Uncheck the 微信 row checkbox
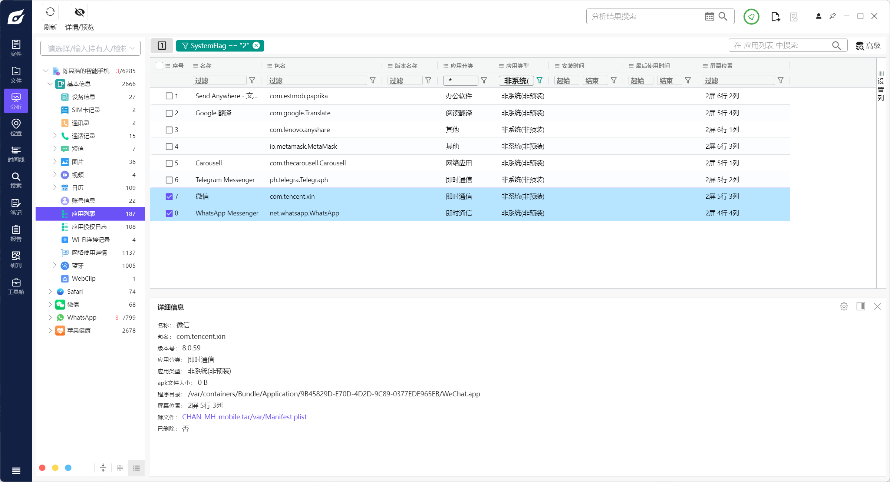Screen dimensions: 890x482 (169, 197)
